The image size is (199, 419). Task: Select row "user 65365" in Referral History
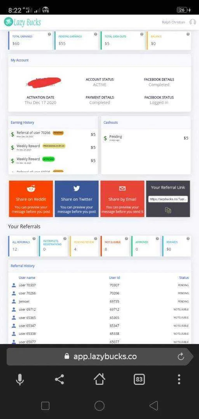(99, 318)
